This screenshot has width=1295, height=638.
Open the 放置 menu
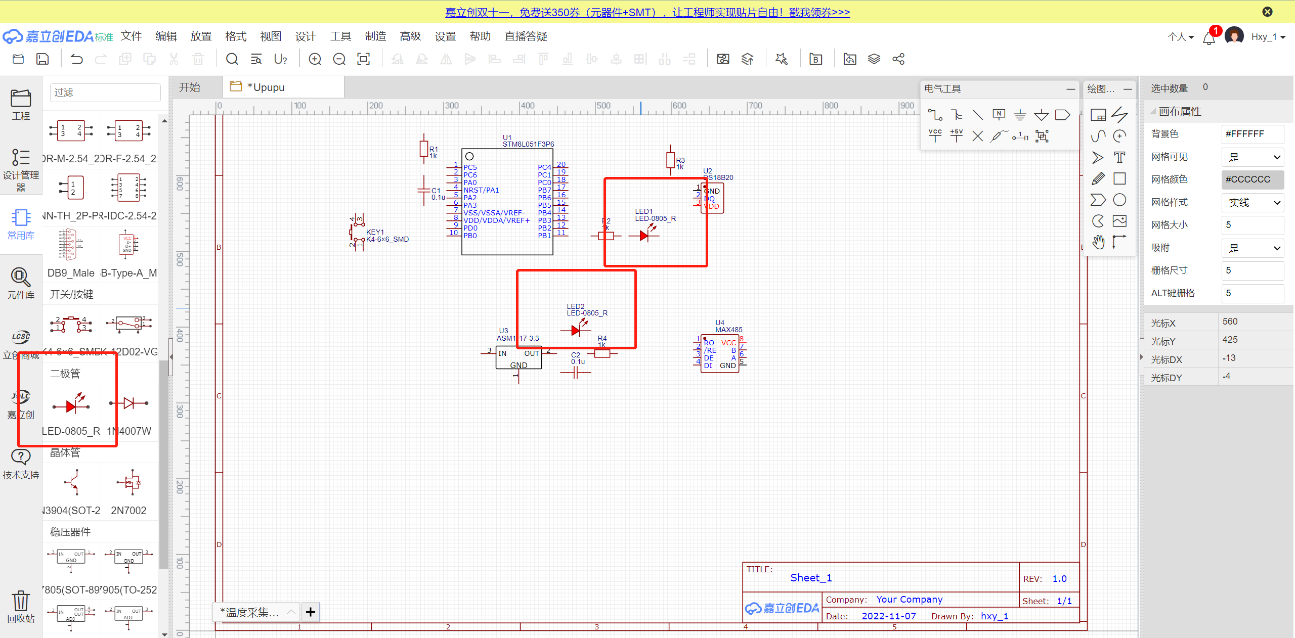(x=201, y=36)
